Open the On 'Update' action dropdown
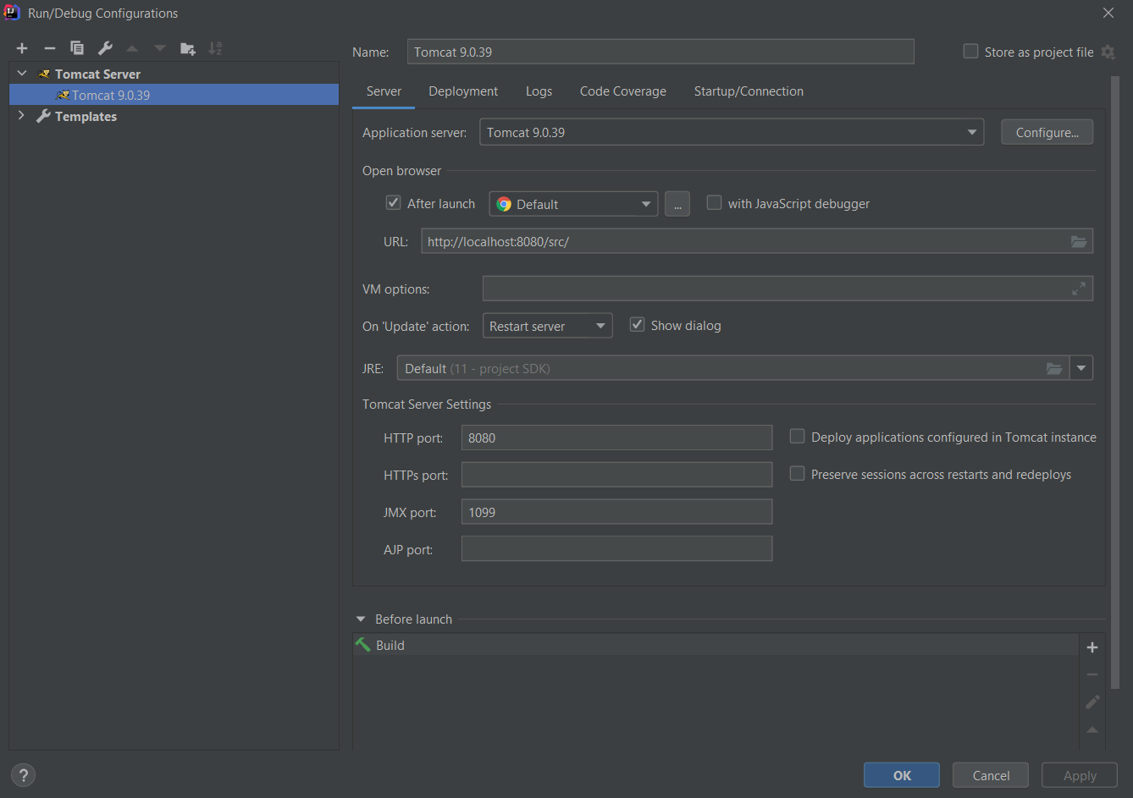The image size is (1133, 798). tap(547, 326)
